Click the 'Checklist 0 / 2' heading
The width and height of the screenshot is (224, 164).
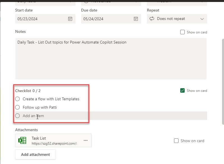[28, 91]
